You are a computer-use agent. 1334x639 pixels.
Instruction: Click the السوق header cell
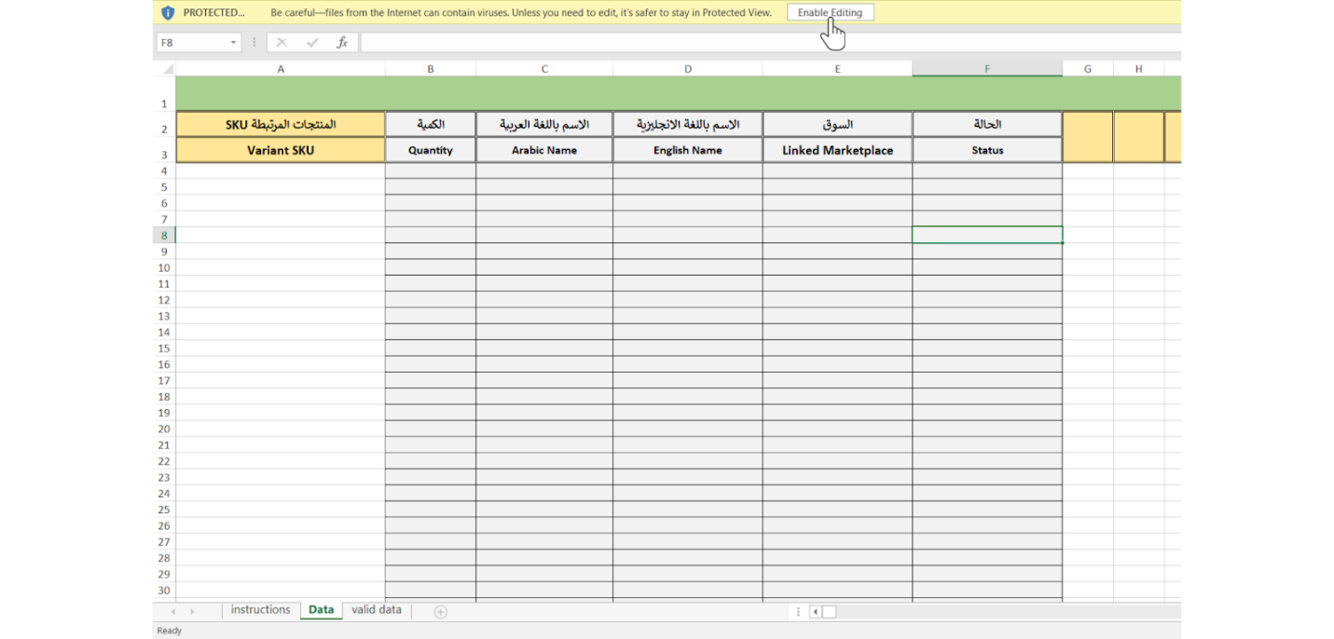click(837, 125)
